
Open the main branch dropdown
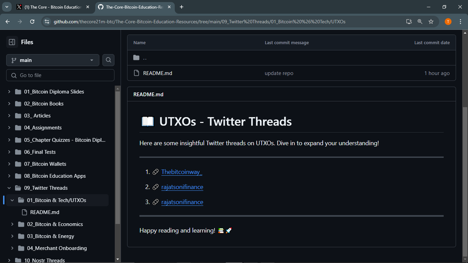pos(53,60)
